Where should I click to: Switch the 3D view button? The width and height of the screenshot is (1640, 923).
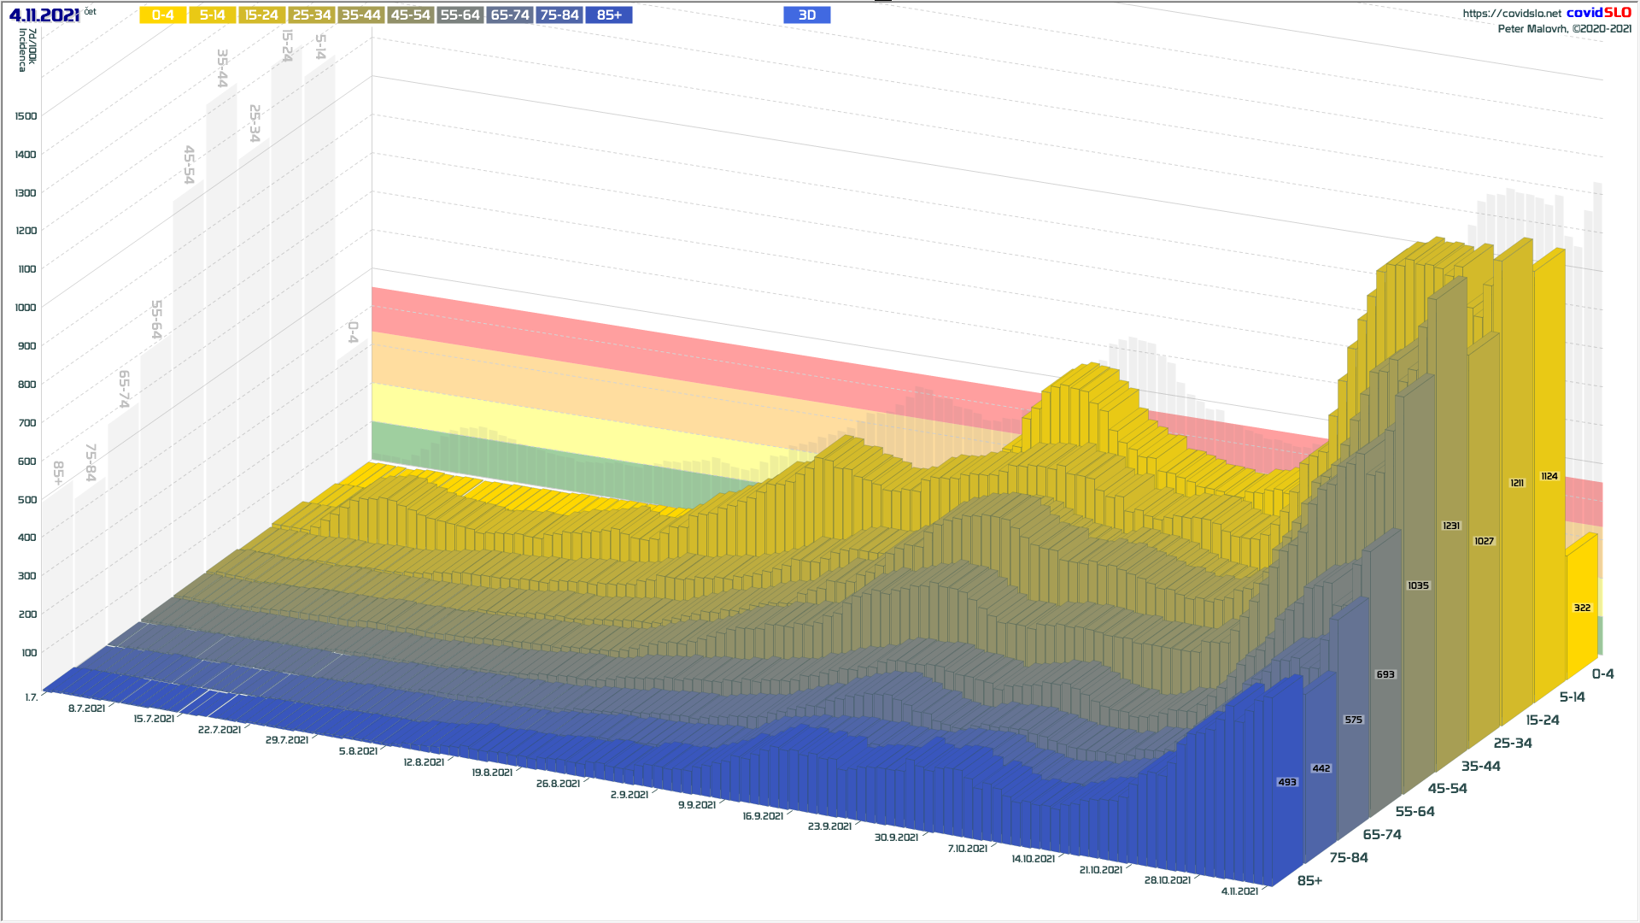807,15
